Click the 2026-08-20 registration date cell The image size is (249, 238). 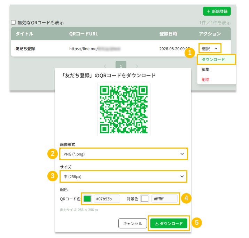pos(174,49)
